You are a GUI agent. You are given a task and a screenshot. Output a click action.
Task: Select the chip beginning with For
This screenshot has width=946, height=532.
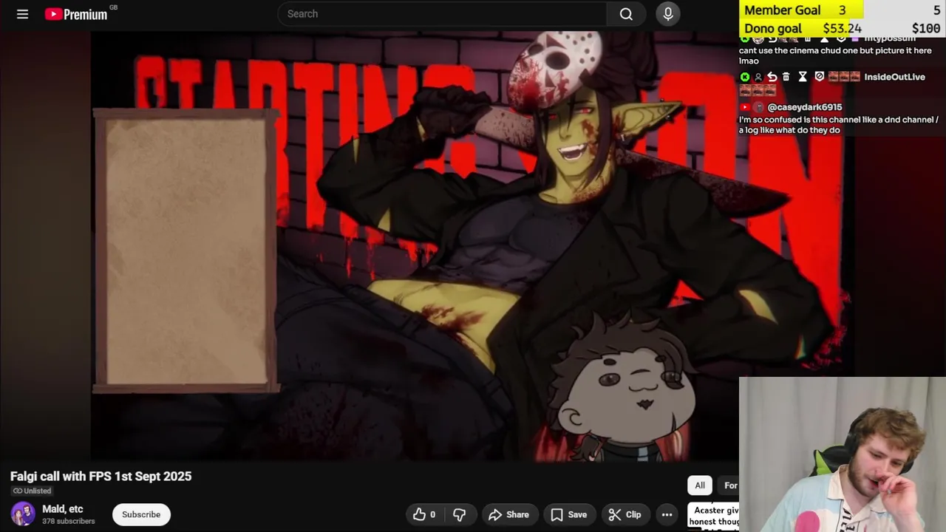click(729, 485)
